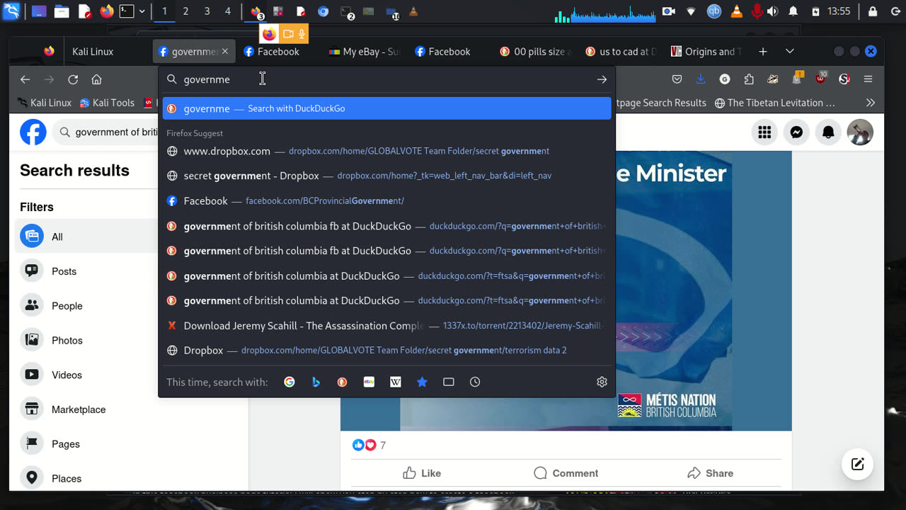The image size is (906, 510).
Task: Switch to workspace 2
Action: pyautogui.click(x=185, y=11)
